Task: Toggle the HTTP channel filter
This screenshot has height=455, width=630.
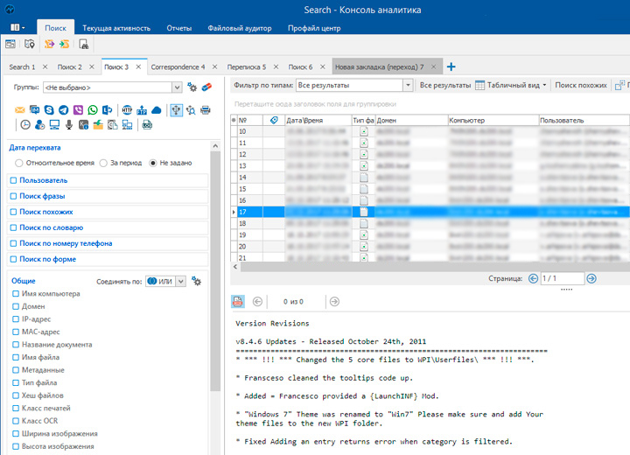Action: tap(127, 109)
